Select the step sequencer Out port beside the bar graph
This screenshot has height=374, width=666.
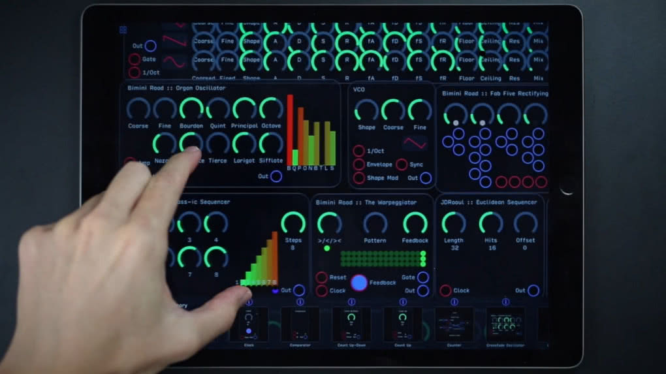click(x=299, y=290)
